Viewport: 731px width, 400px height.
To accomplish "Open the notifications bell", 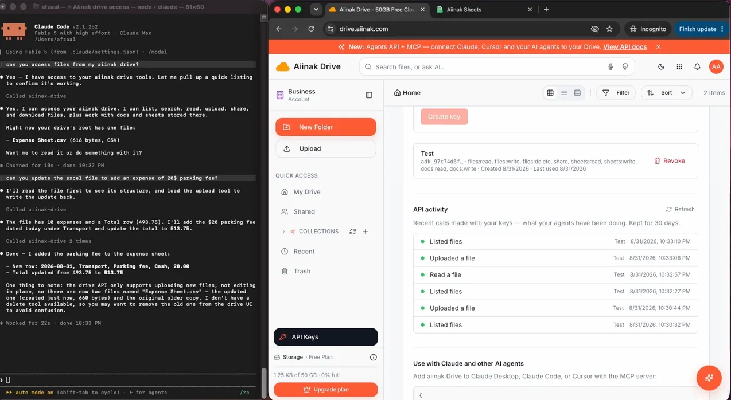I will 697,67.
